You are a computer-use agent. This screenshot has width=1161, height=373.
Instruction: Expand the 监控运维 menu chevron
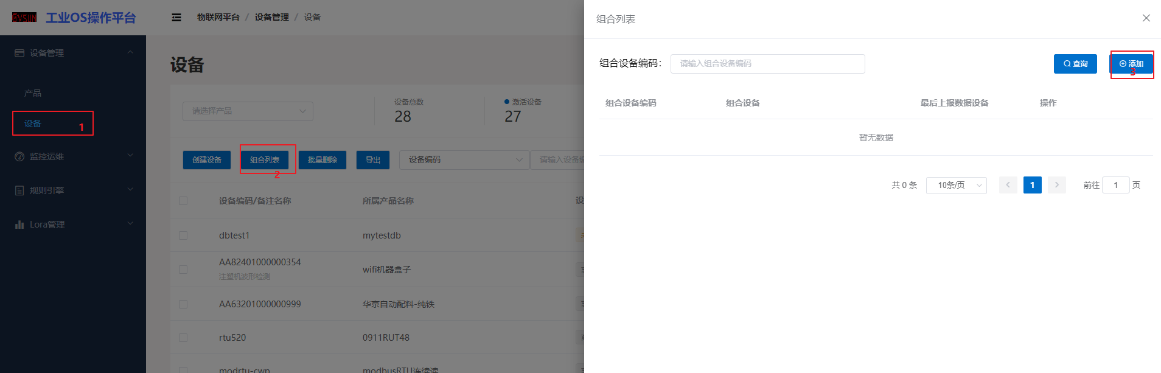point(130,156)
